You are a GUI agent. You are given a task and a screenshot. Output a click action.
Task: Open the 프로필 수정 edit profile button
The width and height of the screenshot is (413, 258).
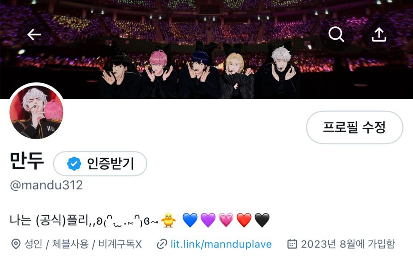click(x=354, y=127)
